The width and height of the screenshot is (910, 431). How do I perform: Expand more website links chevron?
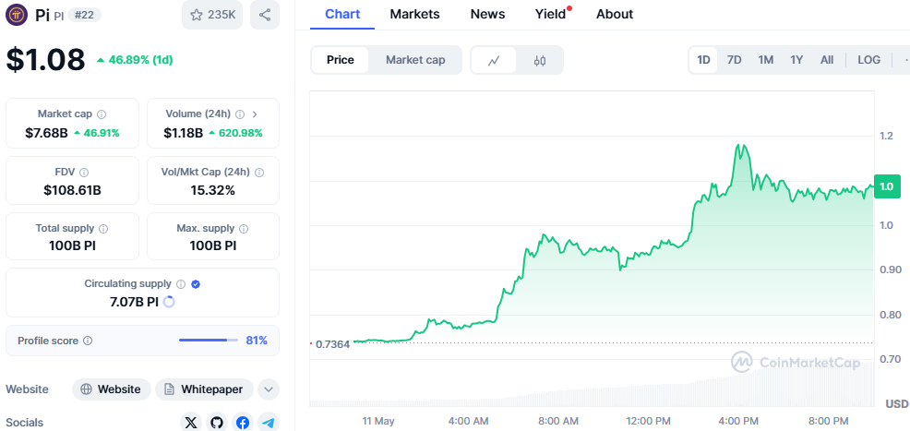269,389
